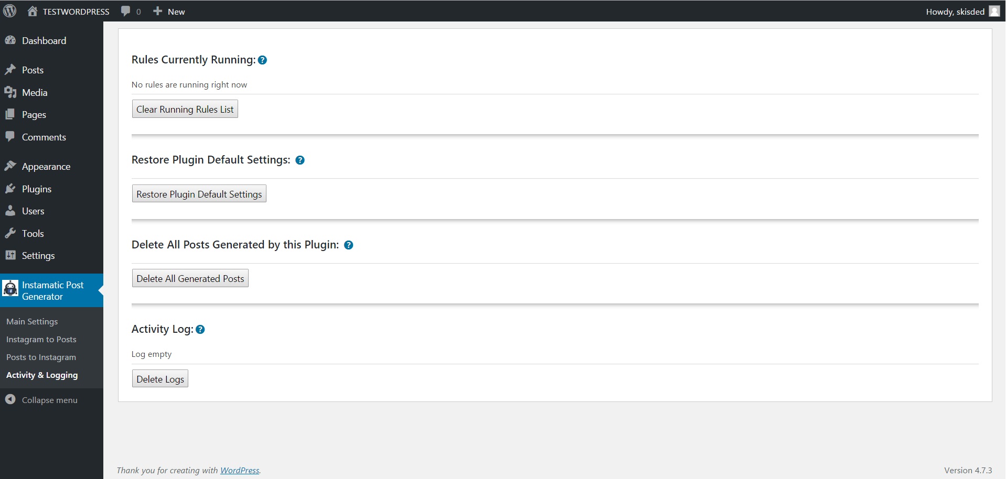
Task: Click Delete All Generated Posts
Action: pos(190,278)
